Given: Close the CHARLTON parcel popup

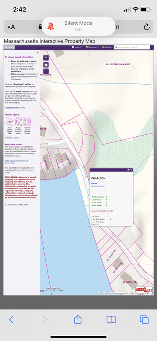Looking at the screenshot, I should click(x=131, y=170).
